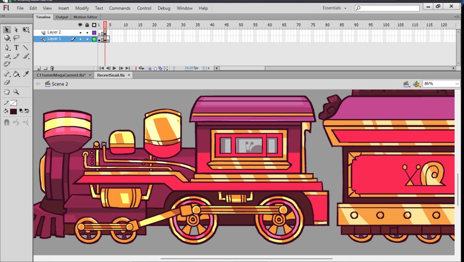Click the Straighten option icon
The width and height of the screenshot is (464, 262).
point(26,122)
